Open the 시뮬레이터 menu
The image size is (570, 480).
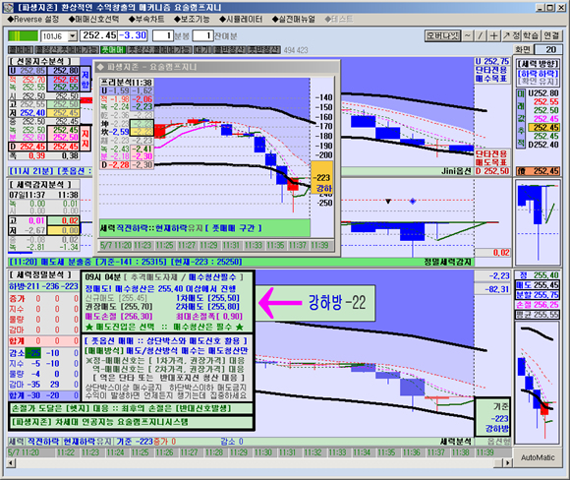[241, 20]
